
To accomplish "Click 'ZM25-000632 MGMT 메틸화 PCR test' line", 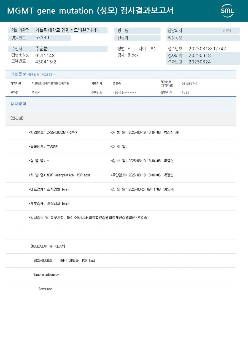I will [x=64, y=261].
